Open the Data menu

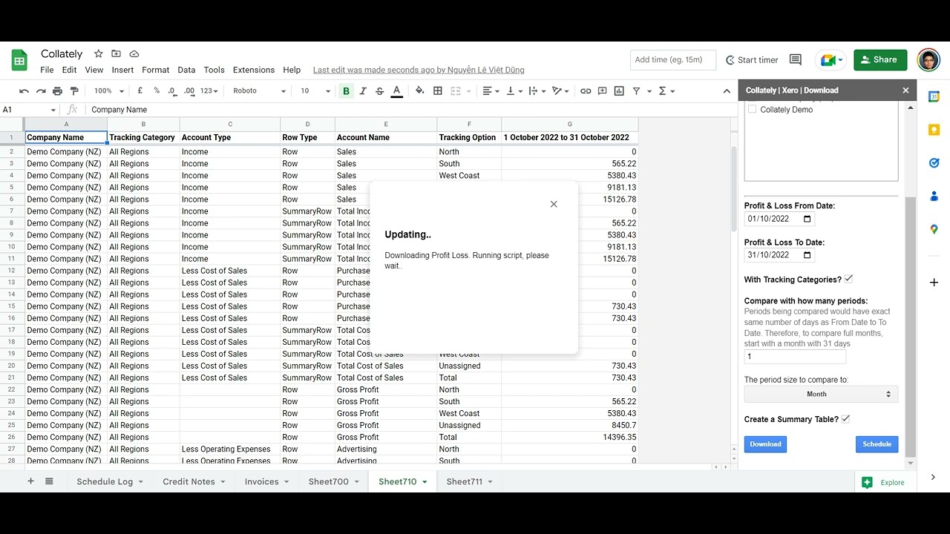coord(186,70)
